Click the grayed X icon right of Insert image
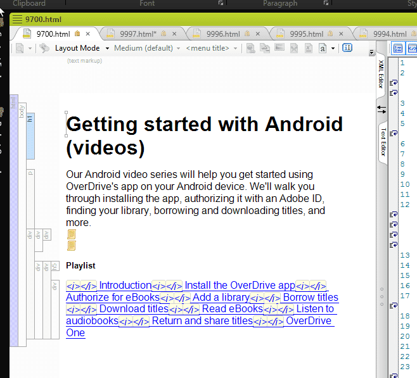The height and width of the screenshot is (378, 417). pos(294,48)
